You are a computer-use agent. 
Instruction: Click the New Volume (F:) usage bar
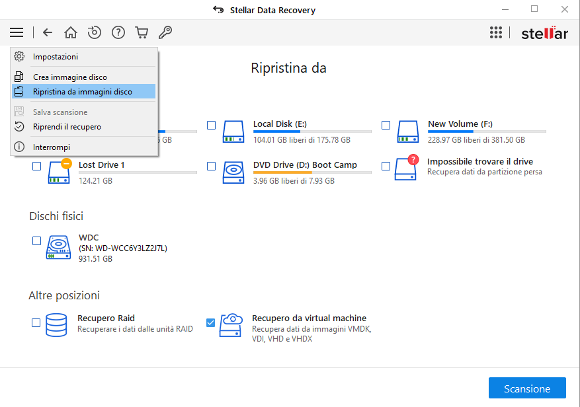click(487, 131)
